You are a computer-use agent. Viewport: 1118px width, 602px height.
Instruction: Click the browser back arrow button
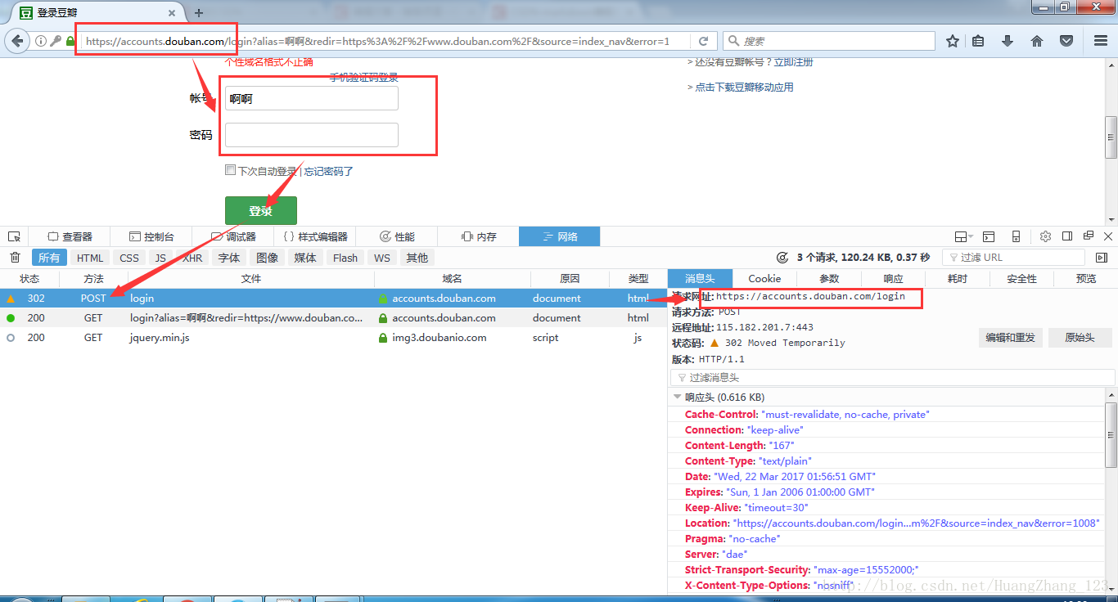coord(17,41)
